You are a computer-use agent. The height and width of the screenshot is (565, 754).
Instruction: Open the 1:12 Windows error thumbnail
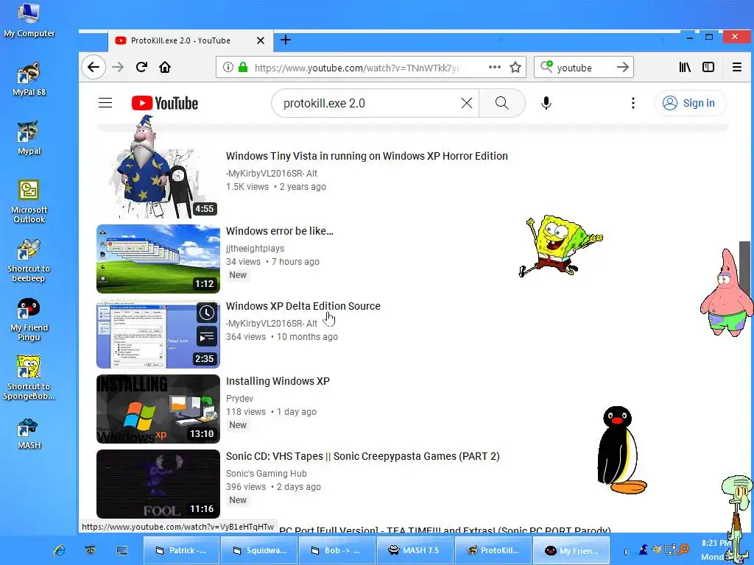tap(158, 259)
